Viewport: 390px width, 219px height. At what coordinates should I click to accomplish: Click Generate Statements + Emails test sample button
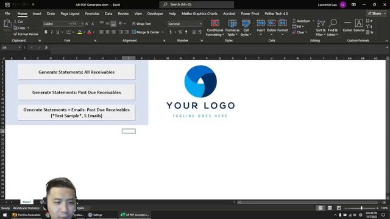76,113
